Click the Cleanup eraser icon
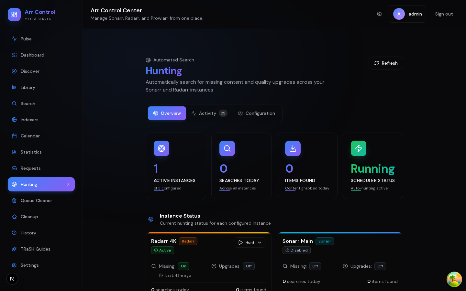This screenshot has height=291, width=466. tap(14, 217)
